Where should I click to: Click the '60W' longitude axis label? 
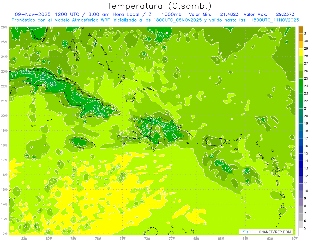294,238
